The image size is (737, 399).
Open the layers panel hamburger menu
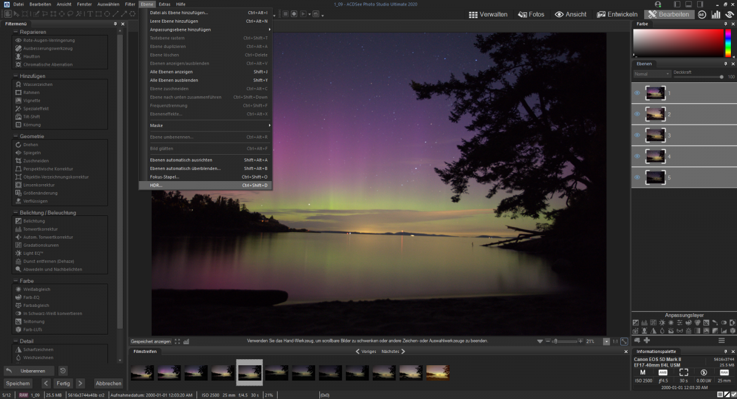(x=722, y=340)
